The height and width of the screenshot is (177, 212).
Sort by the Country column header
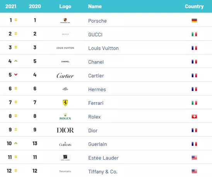(194, 7)
